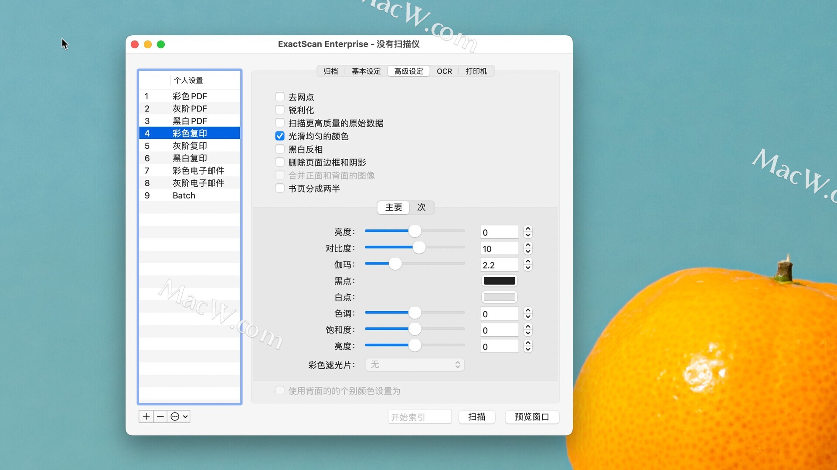Close the ExactScan window
Viewport: 837px width, 470px height.
pos(135,44)
